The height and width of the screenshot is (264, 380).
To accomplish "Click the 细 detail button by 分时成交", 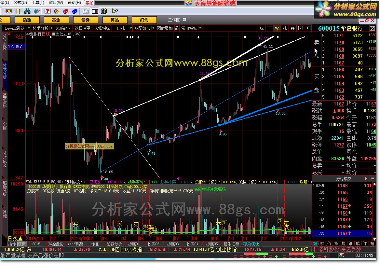I will coord(373,179).
